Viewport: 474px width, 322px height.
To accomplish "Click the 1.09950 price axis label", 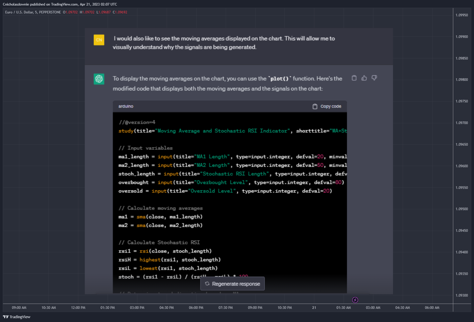I will coord(462,15).
